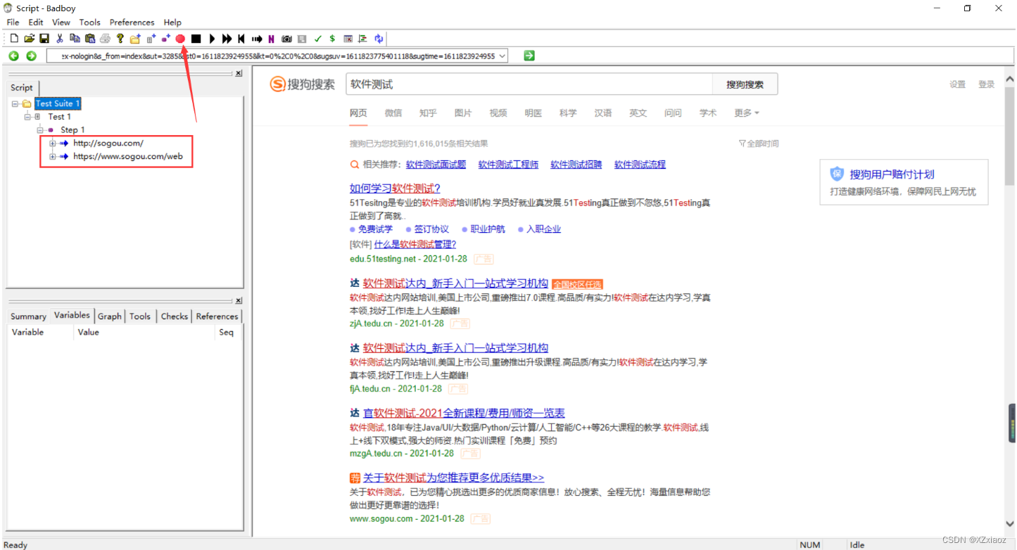Collapse the Test 1 tree node
This screenshot has width=1017, height=550.
(27, 117)
